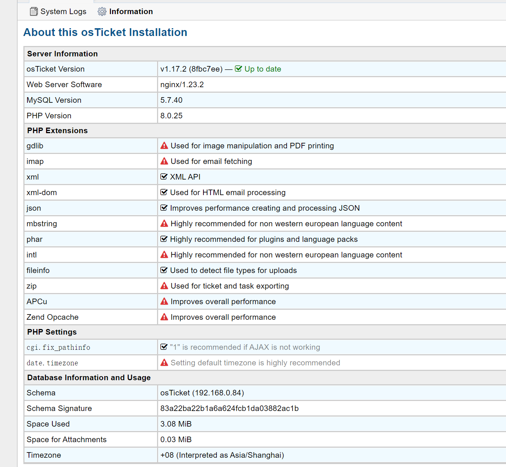Click the APCu warning triangle icon
The height and width of the screenshot is (467, 506).
(x=164, y=302)
